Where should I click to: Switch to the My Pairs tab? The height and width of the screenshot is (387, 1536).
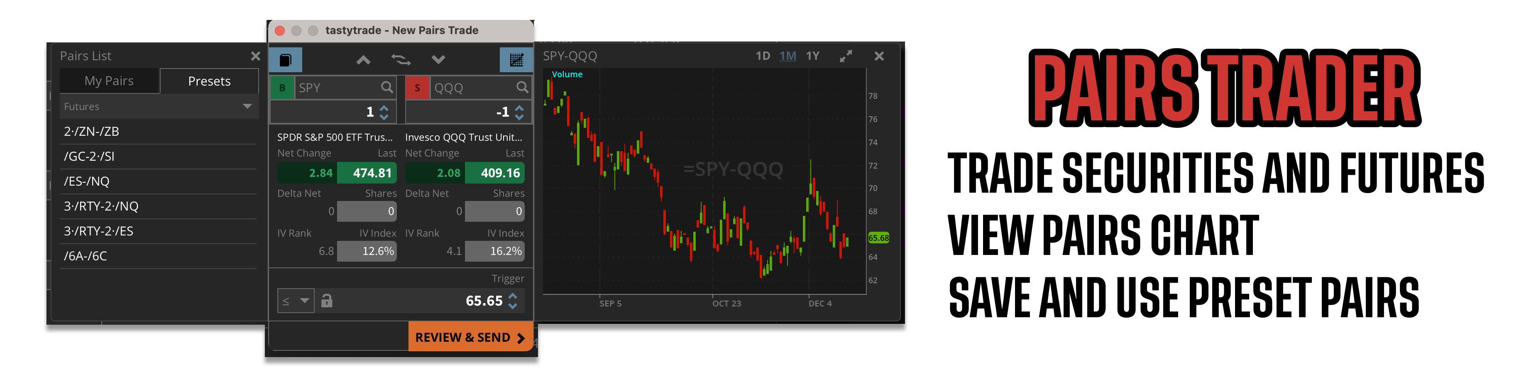[109, 81]
